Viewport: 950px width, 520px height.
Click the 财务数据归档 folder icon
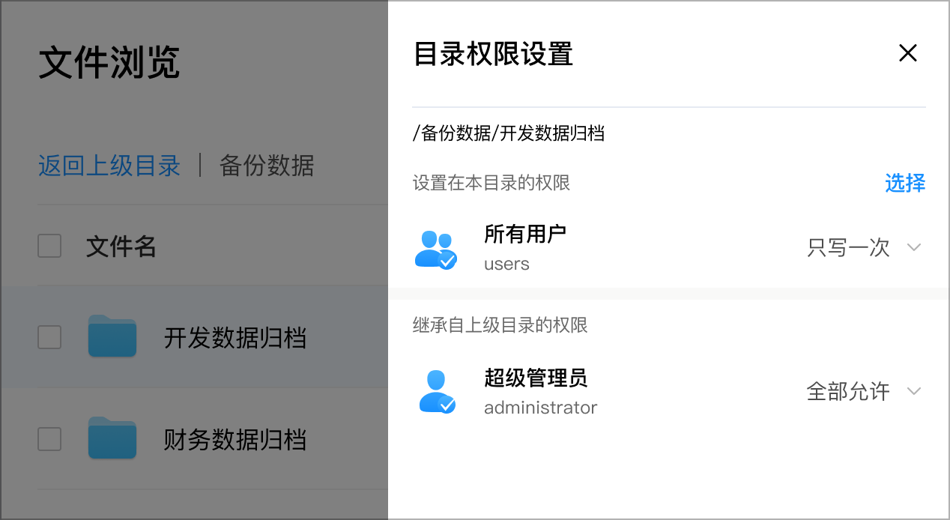(112, 438)
